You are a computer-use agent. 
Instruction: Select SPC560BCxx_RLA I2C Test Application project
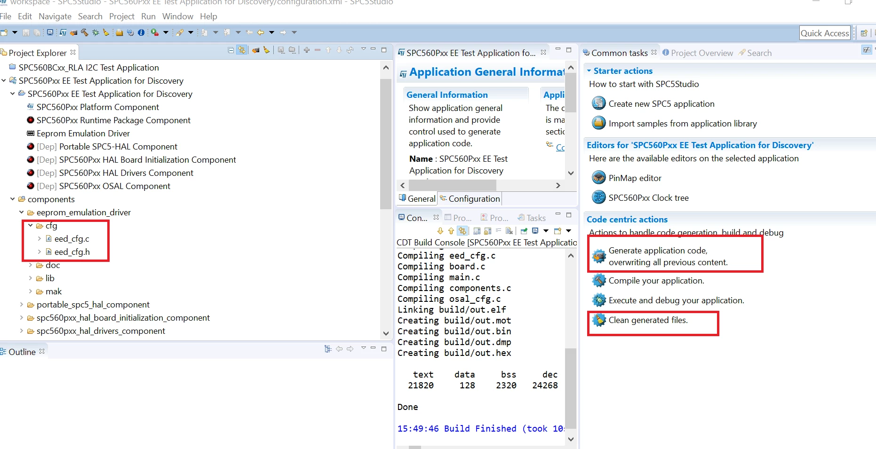(88, 68)
